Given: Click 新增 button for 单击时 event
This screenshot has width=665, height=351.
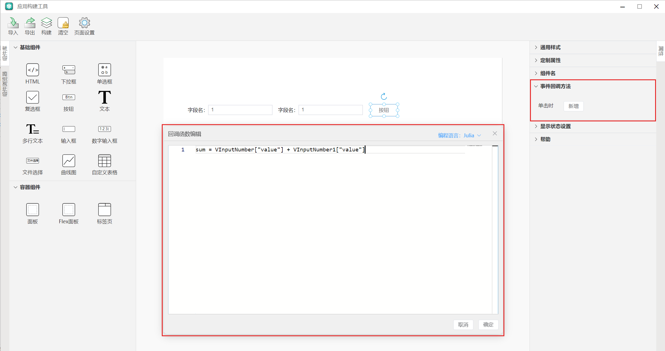Looking at the screenshot, I should [x=573, y=106].
